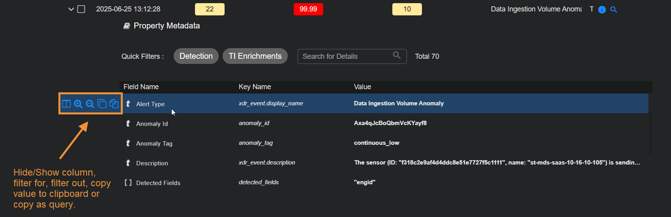Screen dimensions: 671x217
Task: Click the blue magnifier icon in the event row
Action: coord(613,9)
